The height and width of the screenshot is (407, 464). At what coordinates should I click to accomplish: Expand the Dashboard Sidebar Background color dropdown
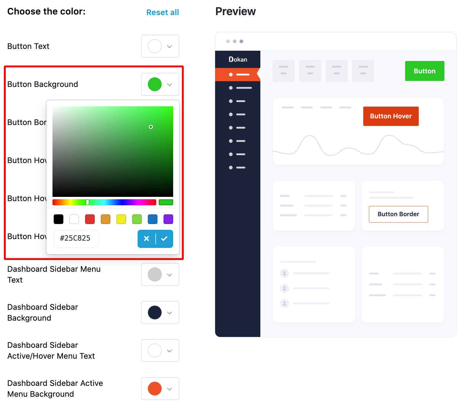tap(160, 312)
